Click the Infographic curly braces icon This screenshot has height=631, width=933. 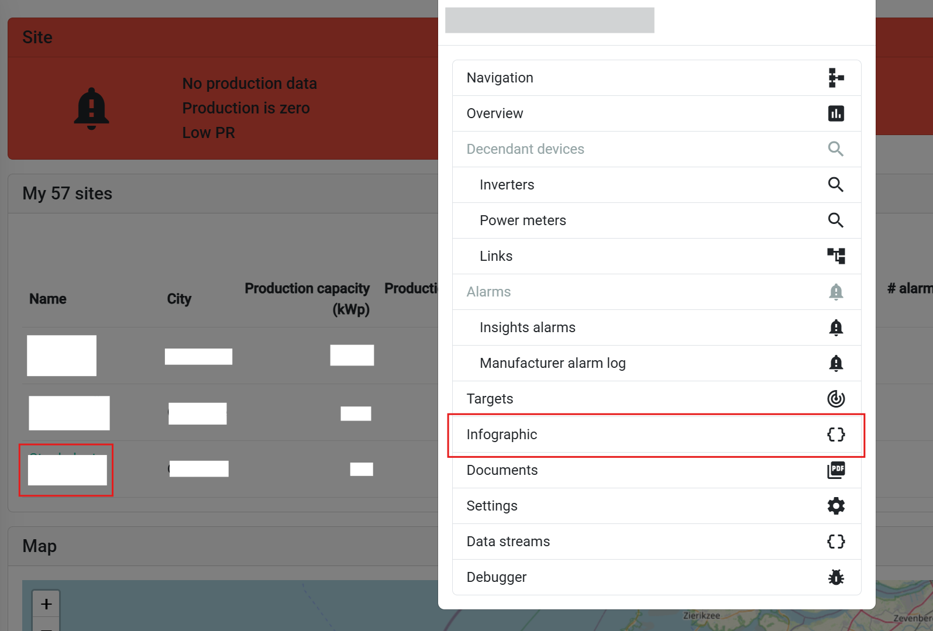click(836, 435)
